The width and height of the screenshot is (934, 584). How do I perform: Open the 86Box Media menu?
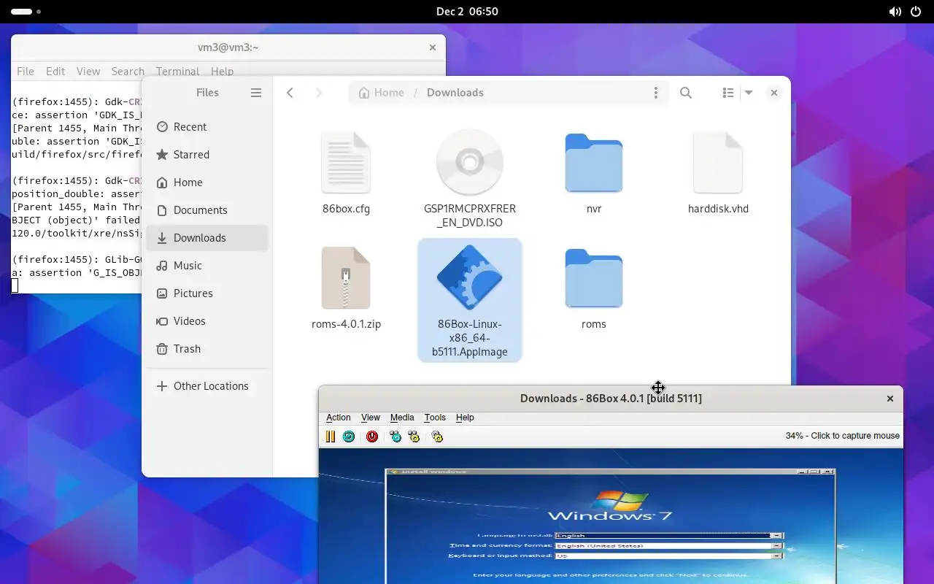[402, 418]
